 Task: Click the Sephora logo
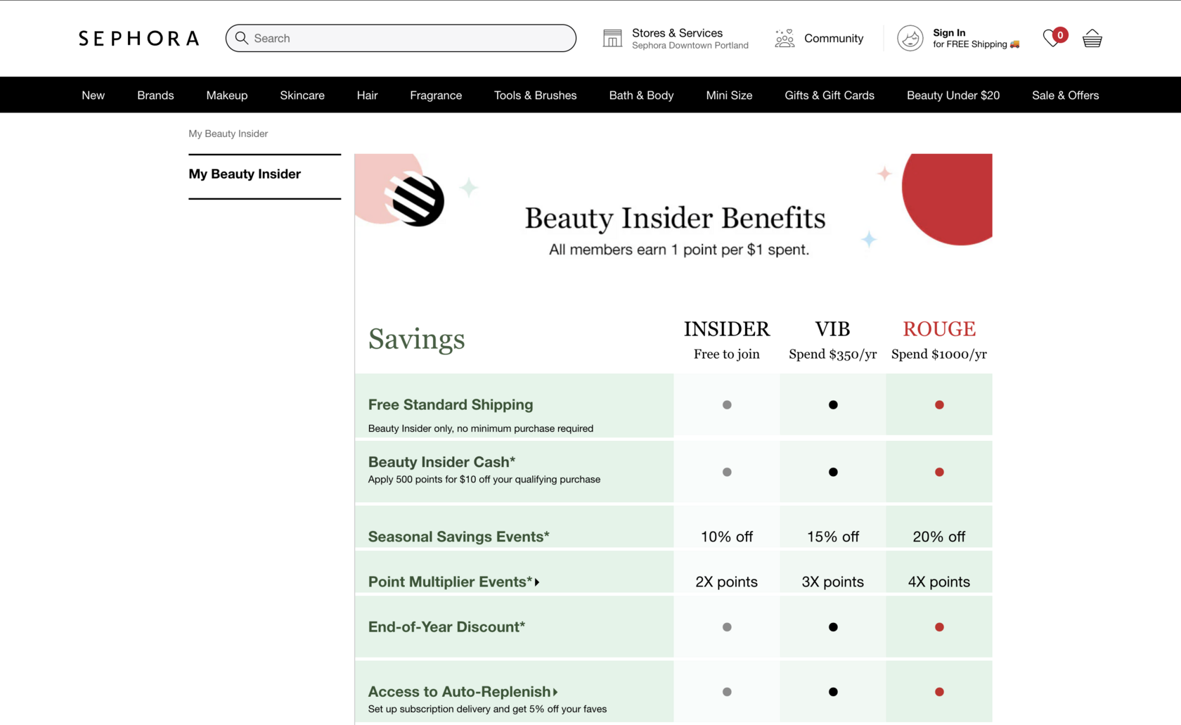pyautogui.click(x=138, y=38)
